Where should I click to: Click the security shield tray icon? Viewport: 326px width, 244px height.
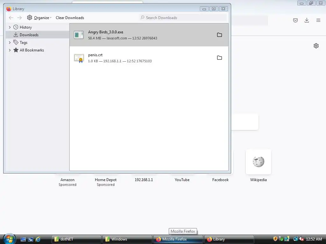[275, 239]
